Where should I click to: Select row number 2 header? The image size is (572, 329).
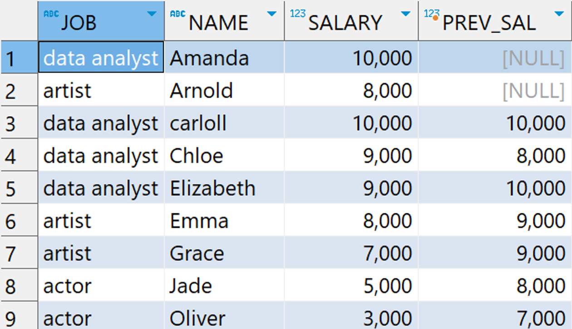point(19,90)
